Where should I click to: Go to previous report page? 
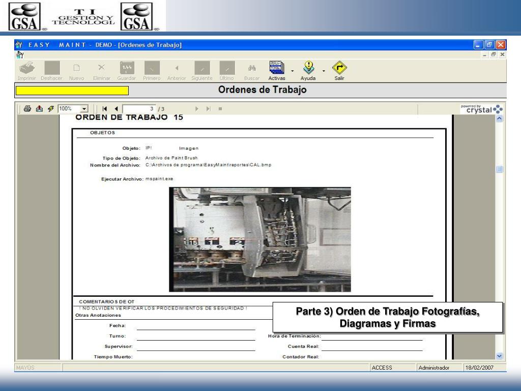[117, 109]
